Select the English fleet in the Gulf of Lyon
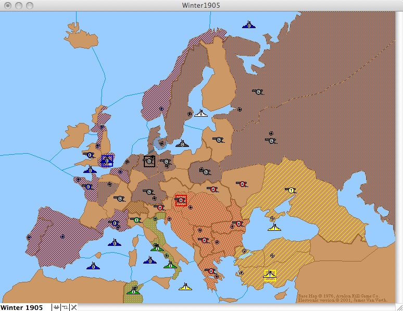403x311 pixels. tap(115, 242)
